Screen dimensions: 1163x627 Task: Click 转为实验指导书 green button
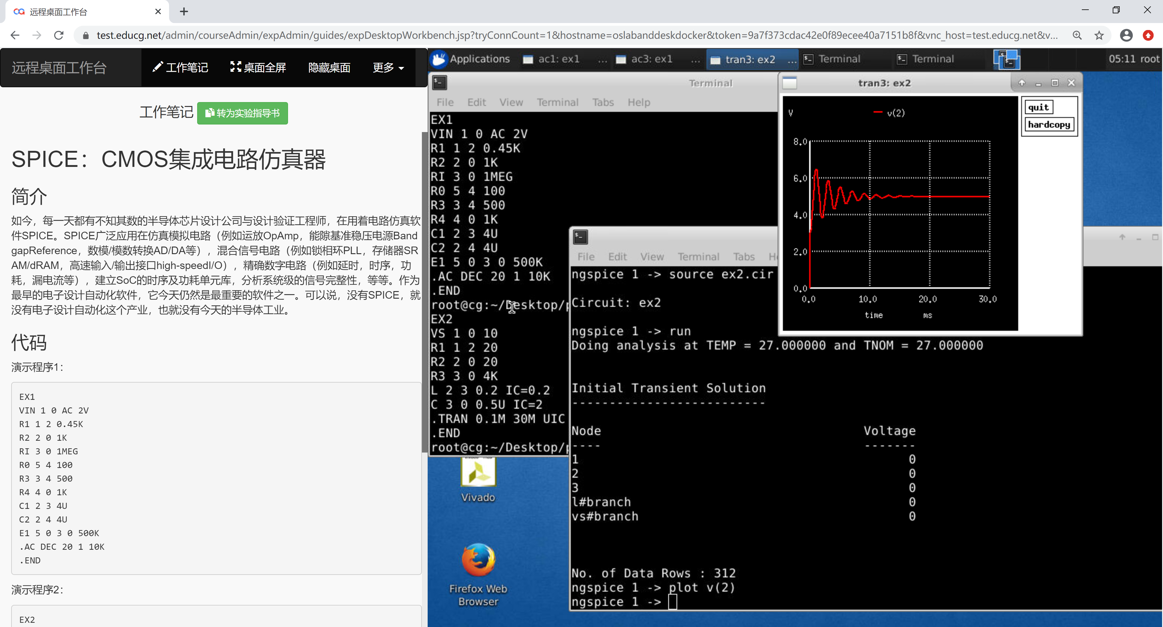[242, 113]
